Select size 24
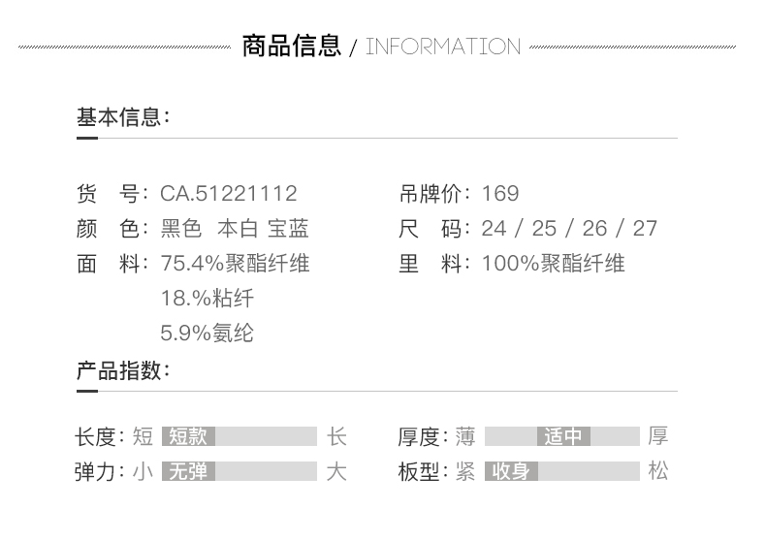The image size is (766, 541). click(494, 229)
